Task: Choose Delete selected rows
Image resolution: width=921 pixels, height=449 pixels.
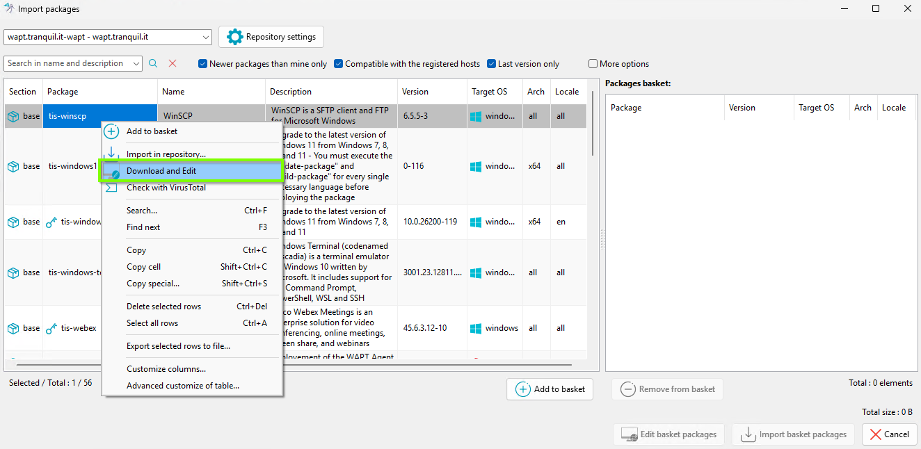Action: (x=192, y=307)
